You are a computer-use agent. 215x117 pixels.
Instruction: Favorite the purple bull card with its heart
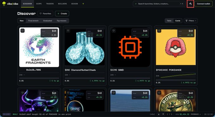tap(23, 93)
